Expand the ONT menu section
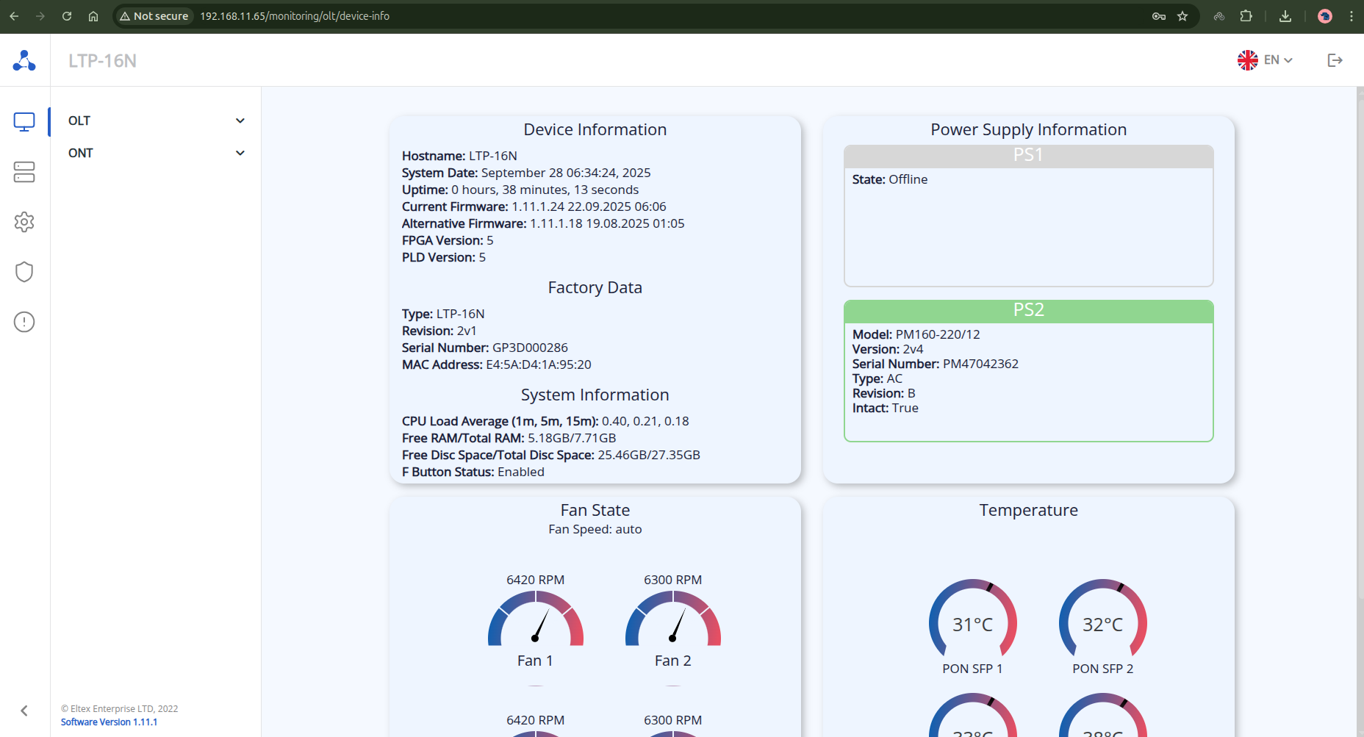This screenshot has height=737, width=1364. [156, 153]
